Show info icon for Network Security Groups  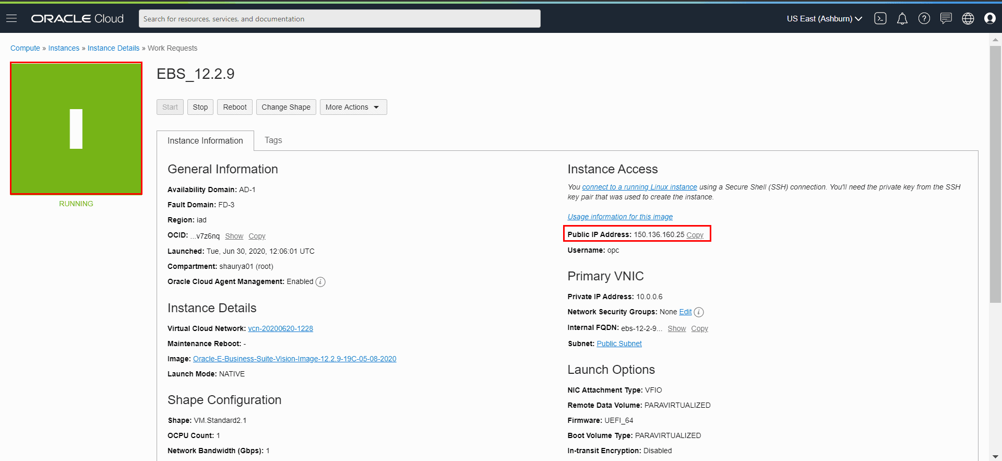pos(699,312)
